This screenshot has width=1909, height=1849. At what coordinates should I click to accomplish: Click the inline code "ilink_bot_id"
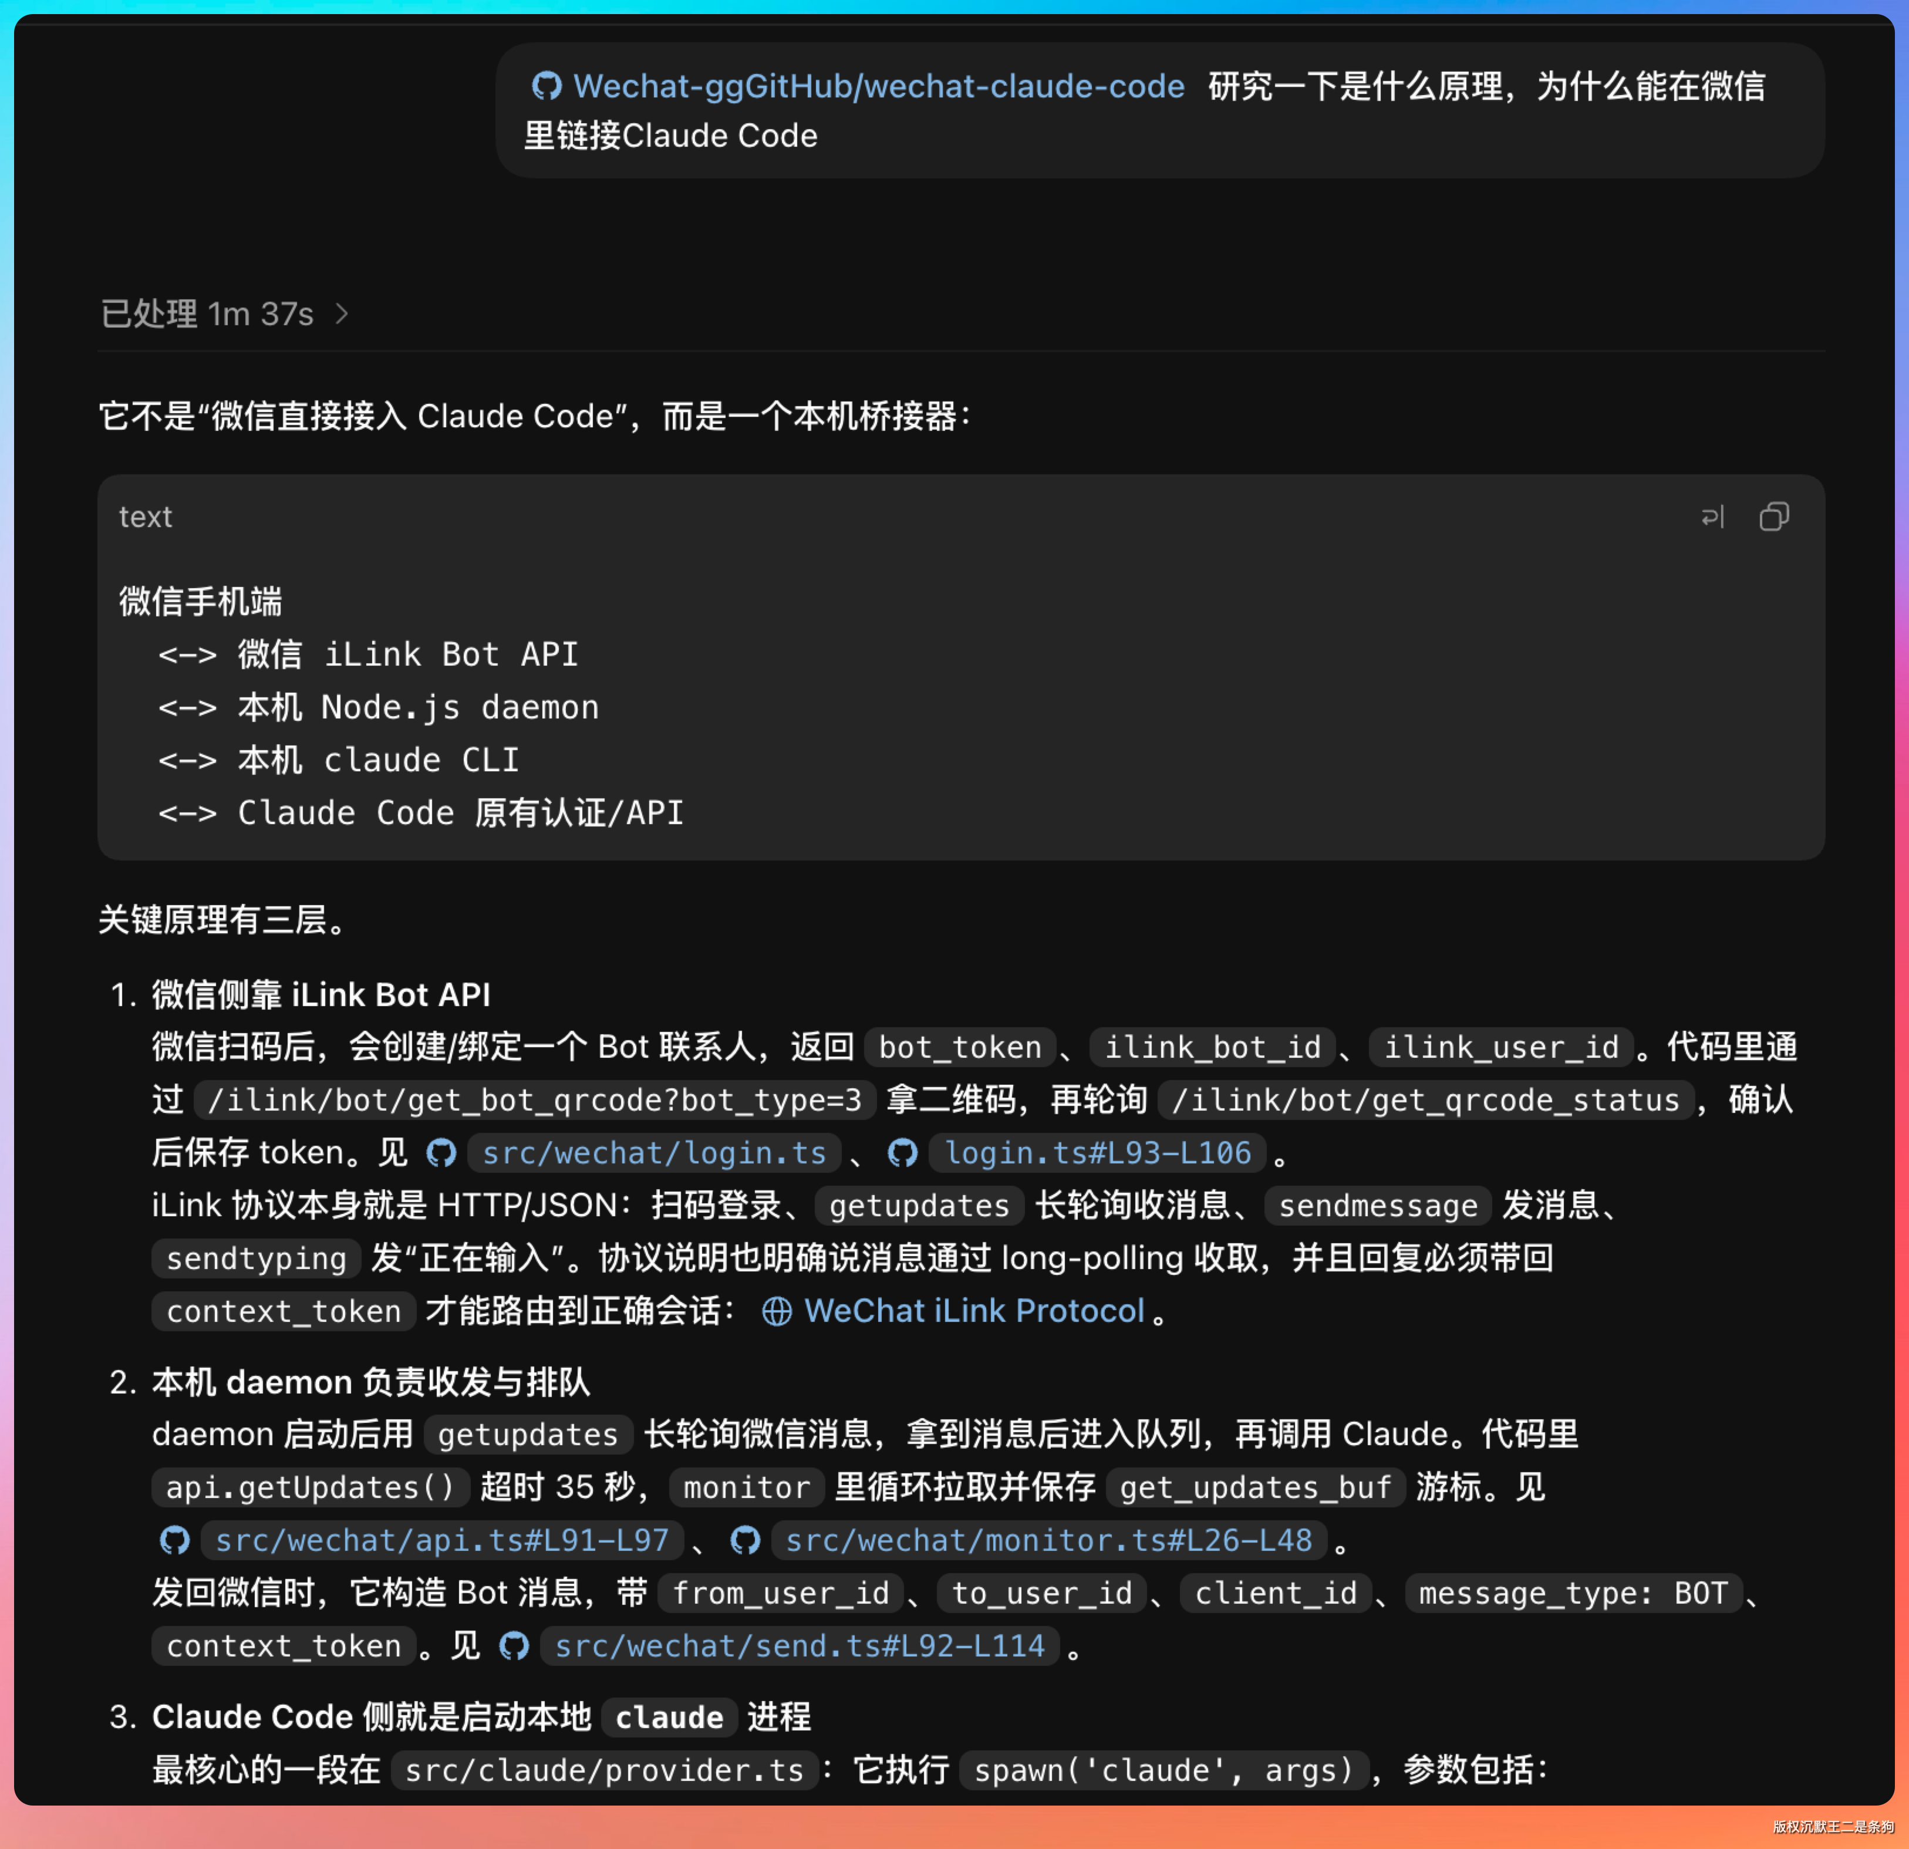(1213, 1048)
